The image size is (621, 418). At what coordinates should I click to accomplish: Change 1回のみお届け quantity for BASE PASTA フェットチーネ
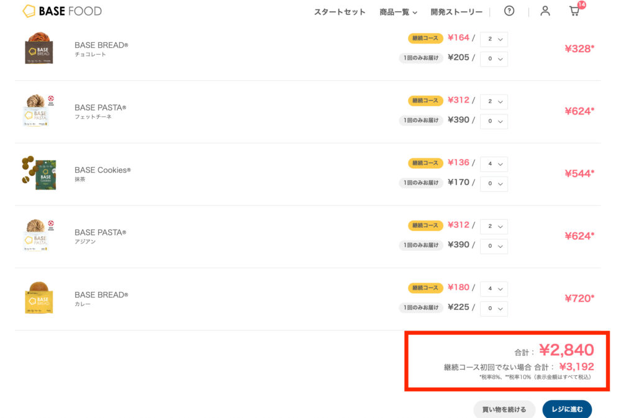(x=494, y=121)
